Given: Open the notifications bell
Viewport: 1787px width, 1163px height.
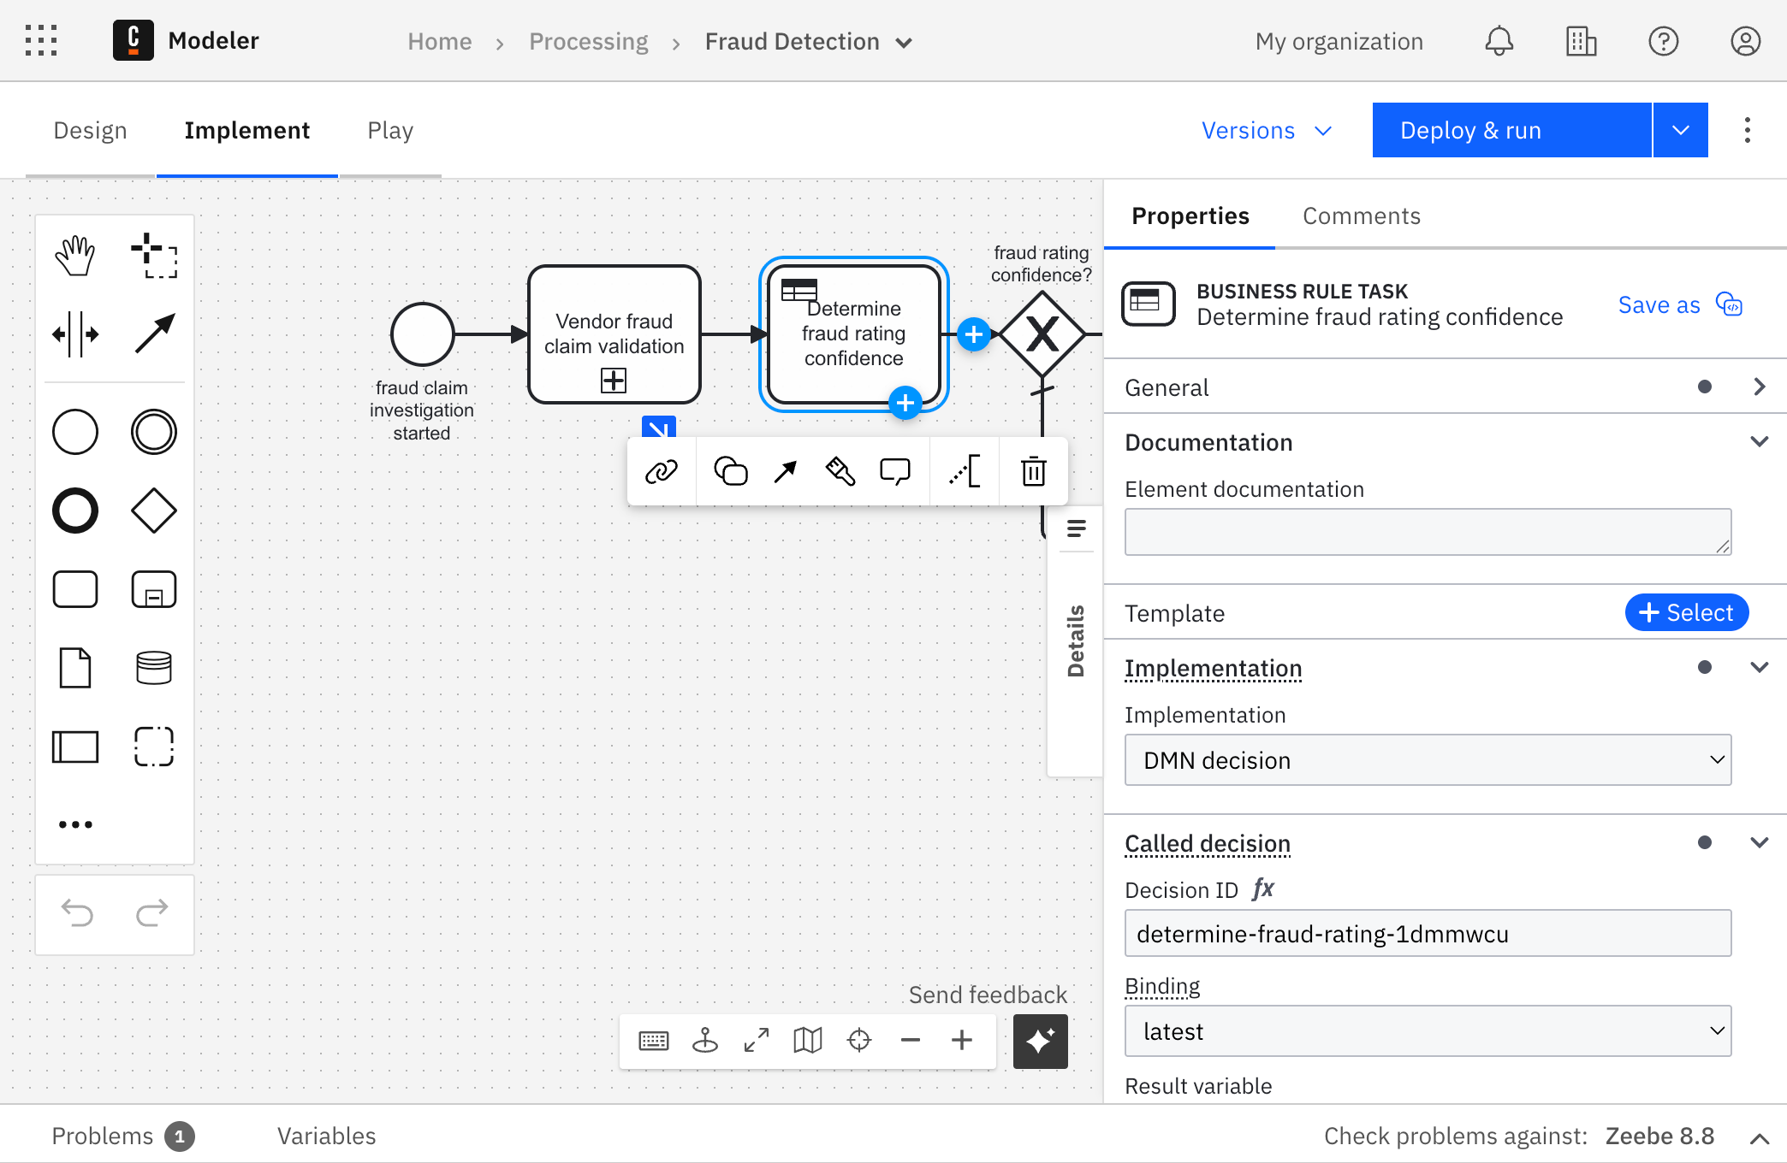Looking at the screenshot, I should coord(1499,41).
